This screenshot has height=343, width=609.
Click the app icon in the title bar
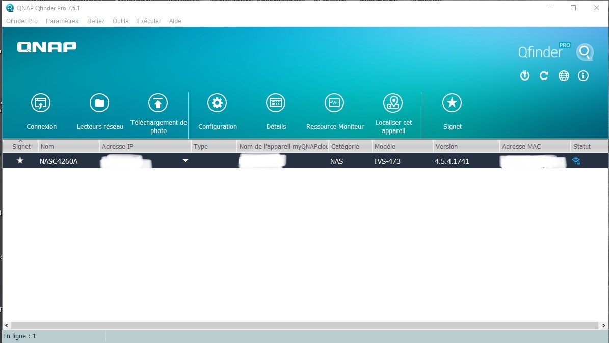10,8
